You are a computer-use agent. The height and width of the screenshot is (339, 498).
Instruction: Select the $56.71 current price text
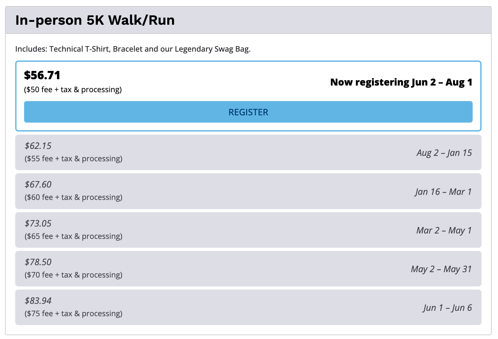point(42,75)
